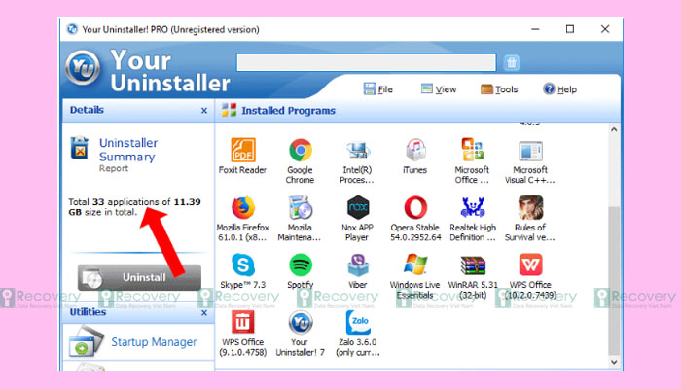Open the Tools menu
681x389 pixels.
[499, 89]
